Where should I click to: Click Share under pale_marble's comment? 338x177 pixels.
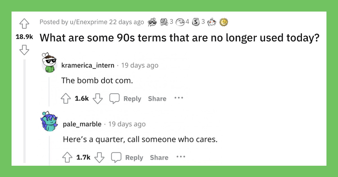tap(159, 157)
